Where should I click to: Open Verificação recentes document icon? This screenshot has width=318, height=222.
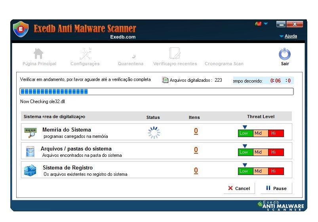175,53
